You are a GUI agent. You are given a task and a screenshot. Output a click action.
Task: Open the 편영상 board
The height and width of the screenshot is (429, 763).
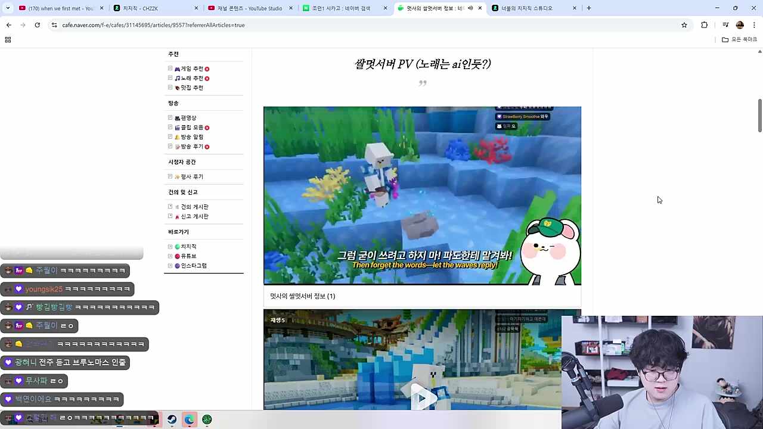click(x=188, y=118)
